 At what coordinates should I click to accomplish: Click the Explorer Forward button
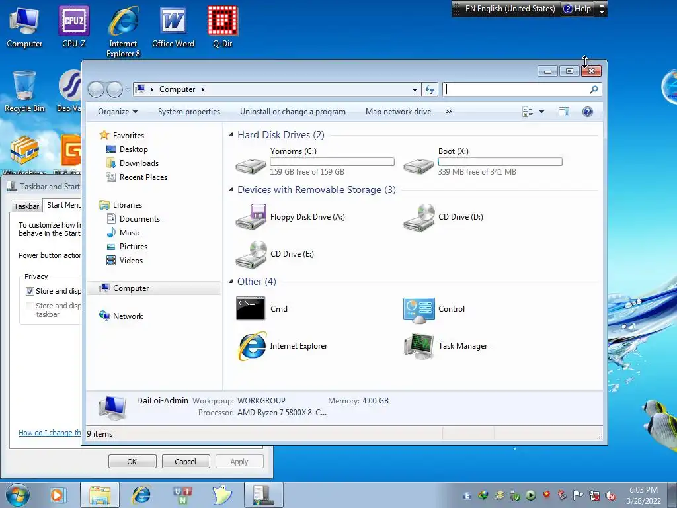coord(114,89)
